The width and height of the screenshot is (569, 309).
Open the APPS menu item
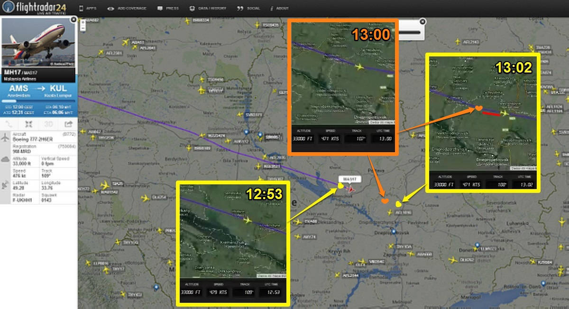[x=87, y=9]
